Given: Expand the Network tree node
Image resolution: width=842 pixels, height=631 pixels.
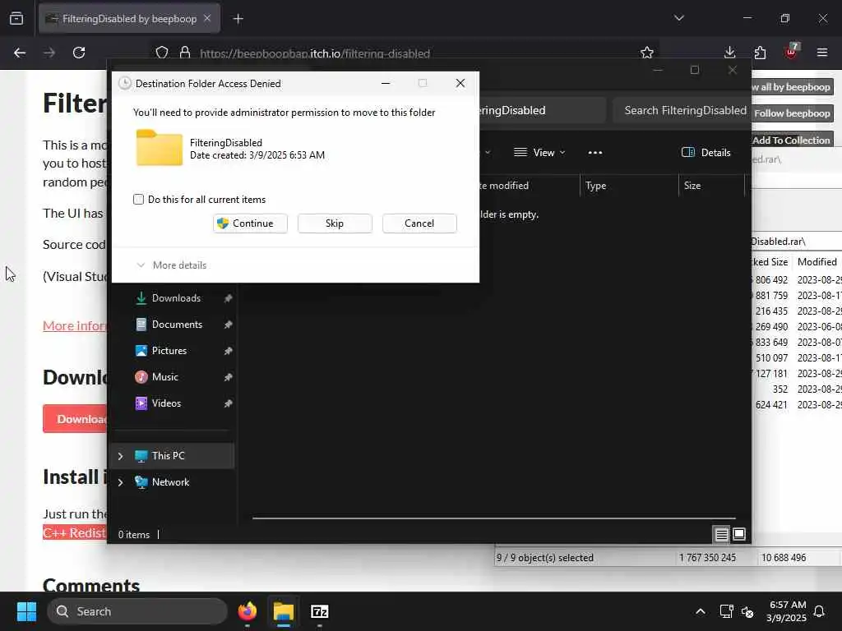Looking at the screenshot, I should coord(120,482).
